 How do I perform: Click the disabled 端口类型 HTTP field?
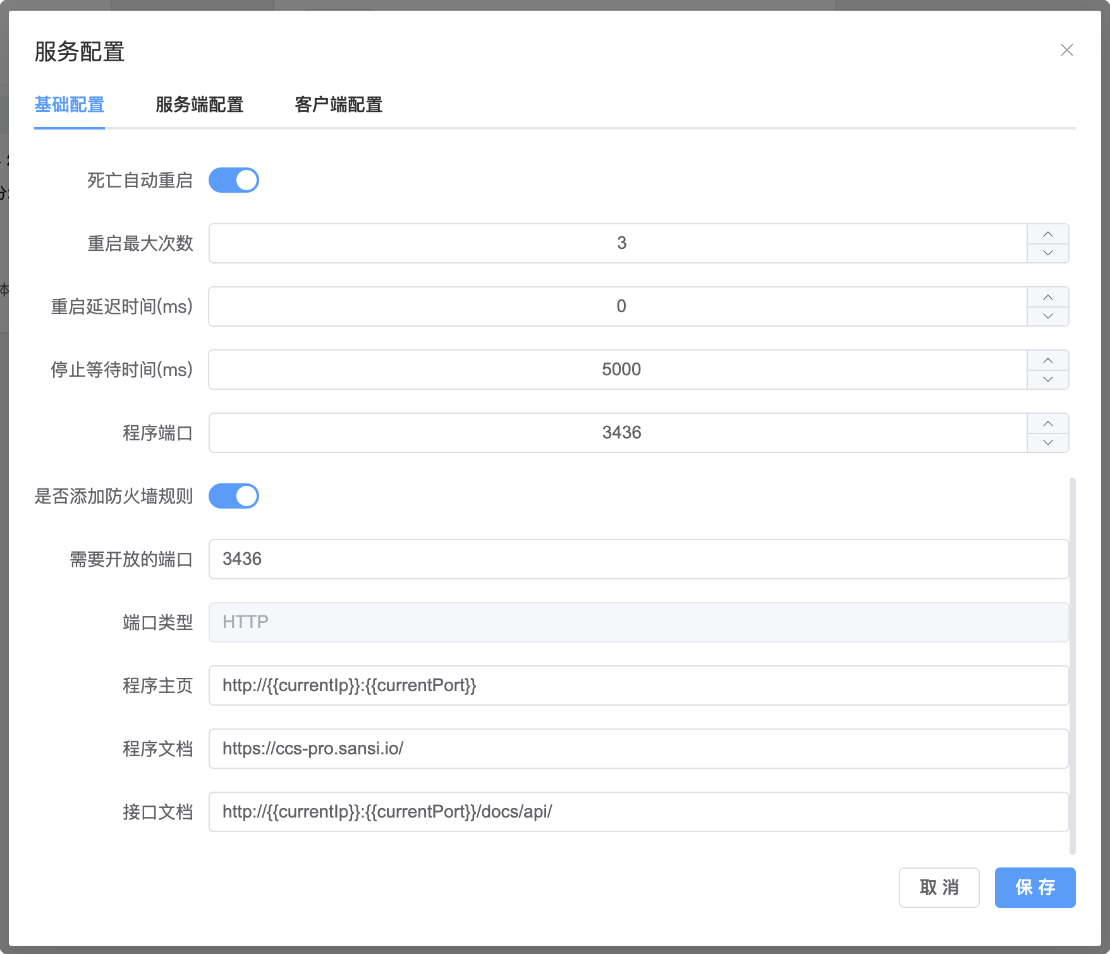click(638, 622)
